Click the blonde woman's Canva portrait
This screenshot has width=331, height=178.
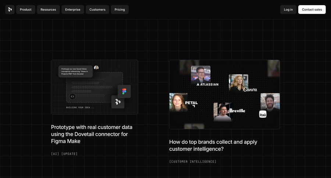click(239, 83)
